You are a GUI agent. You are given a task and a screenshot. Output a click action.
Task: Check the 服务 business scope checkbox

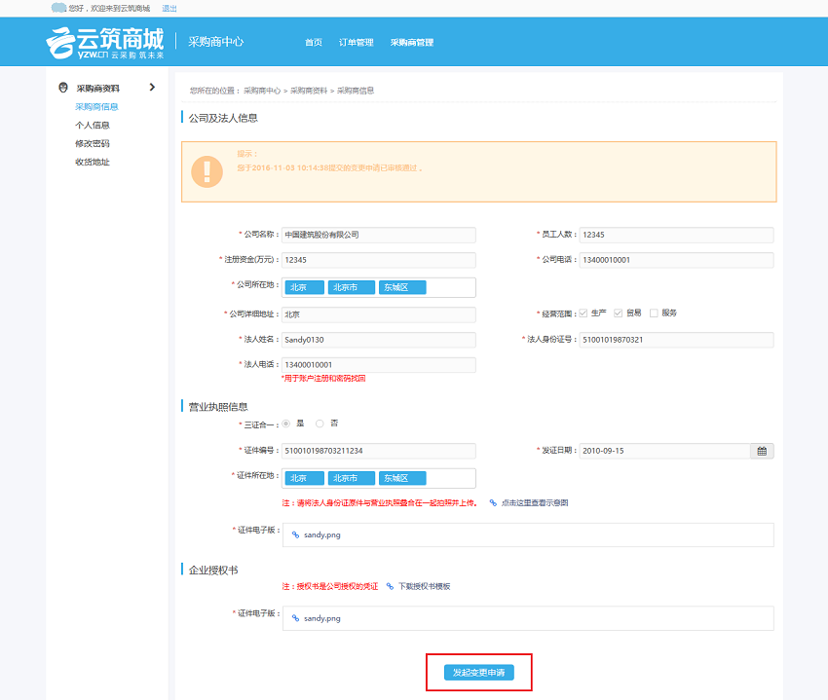pyautogui.click(x=654, y=313)
